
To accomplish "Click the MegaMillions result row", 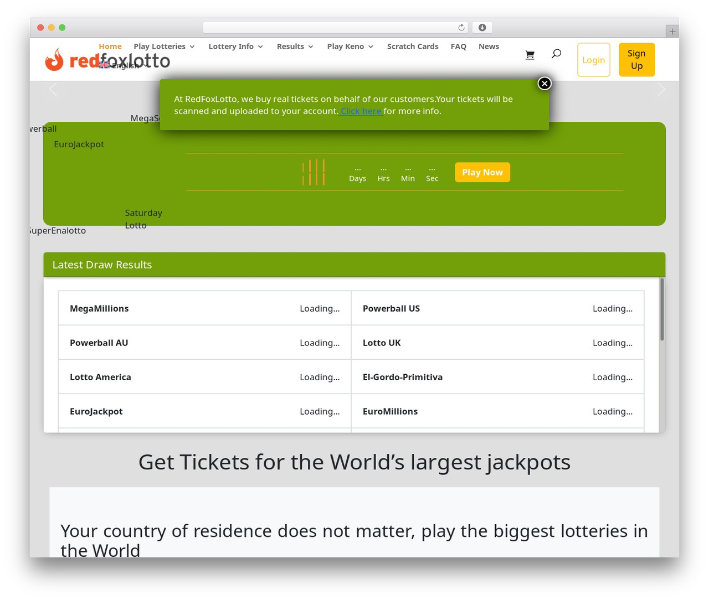I will pos(204,308).
